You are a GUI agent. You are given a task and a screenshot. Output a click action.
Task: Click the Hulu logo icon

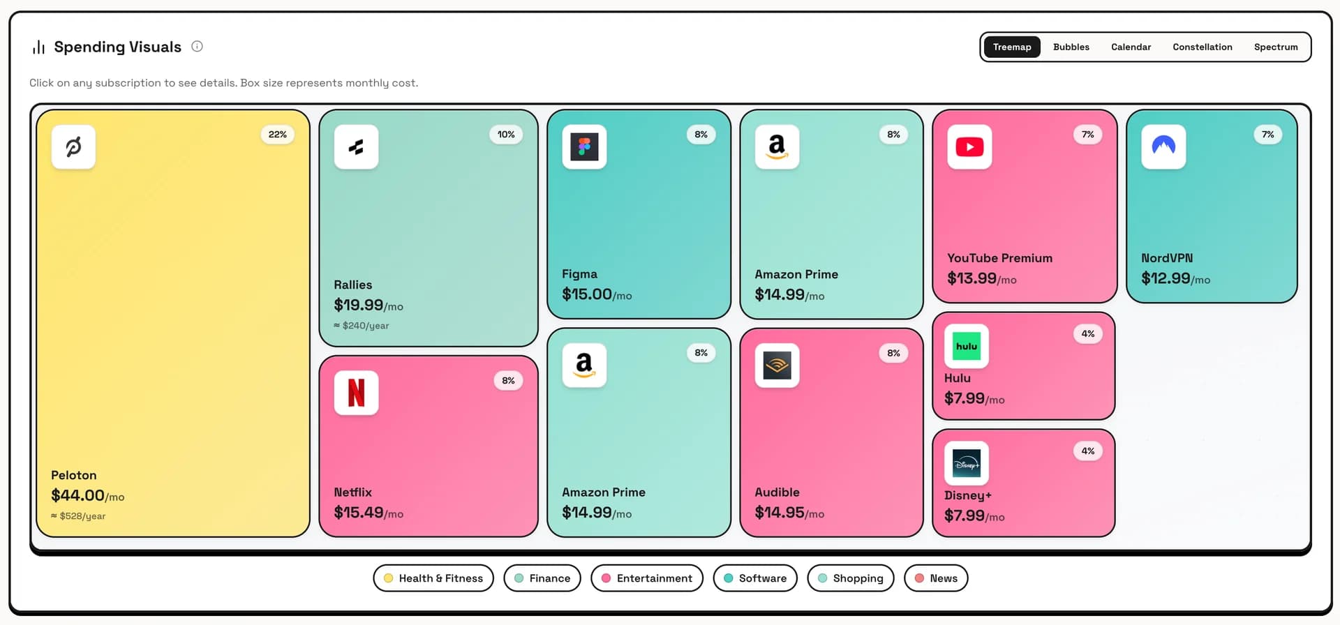[967, 346]
